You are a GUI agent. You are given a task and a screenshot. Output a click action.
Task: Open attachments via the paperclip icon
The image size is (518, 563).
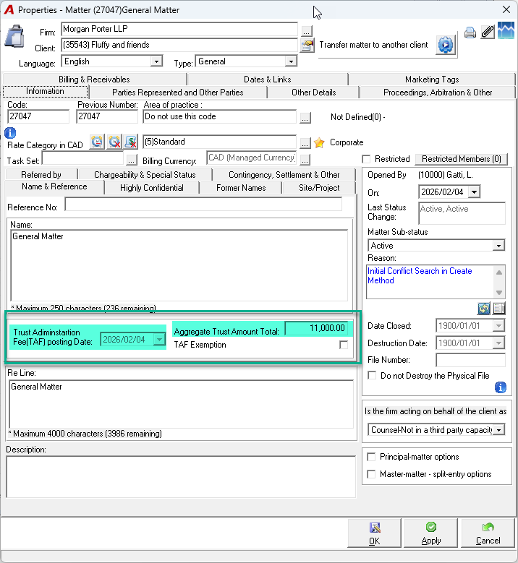[x=488, y=32]
